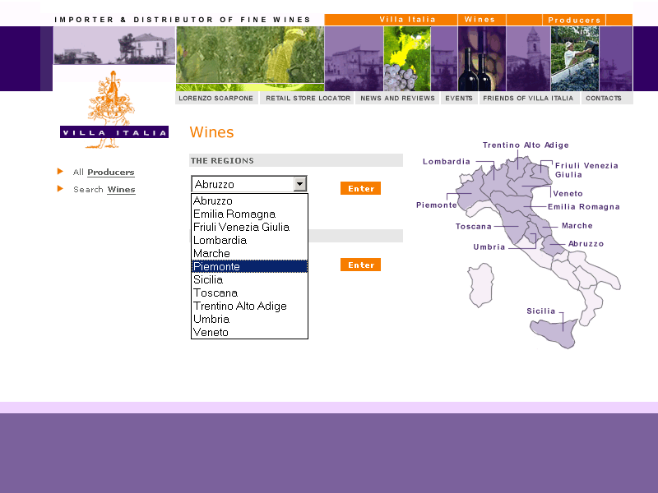The width and height of the screenshot is (658, 493).
Task: Click Abruzzo label on the map
Action: tap(586, 243)
